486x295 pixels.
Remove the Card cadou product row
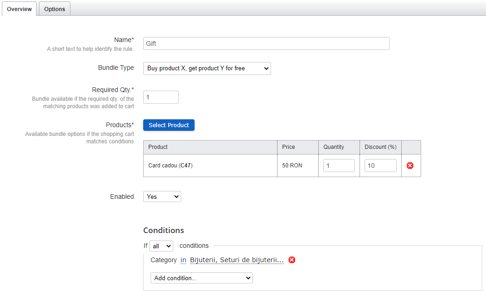[x=410, y=165]
